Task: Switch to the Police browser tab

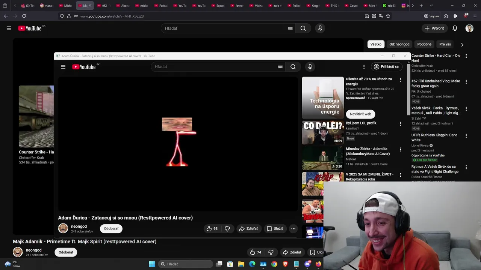Action: click(294, 6)
